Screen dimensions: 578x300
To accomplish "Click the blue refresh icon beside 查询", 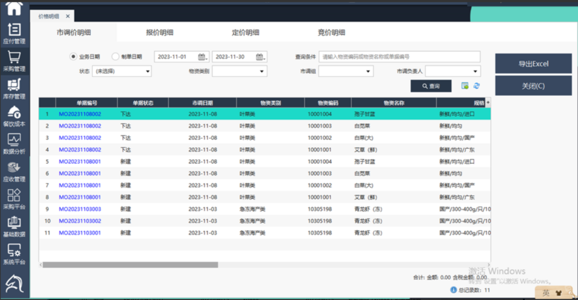I will point(476,86).
